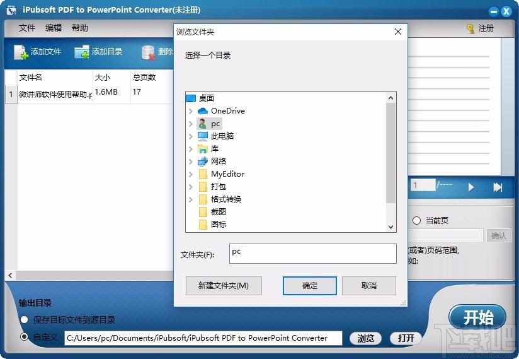Screen dimensions: 519x359
Task: Jump to last page in preview
Action: [498, 187]
